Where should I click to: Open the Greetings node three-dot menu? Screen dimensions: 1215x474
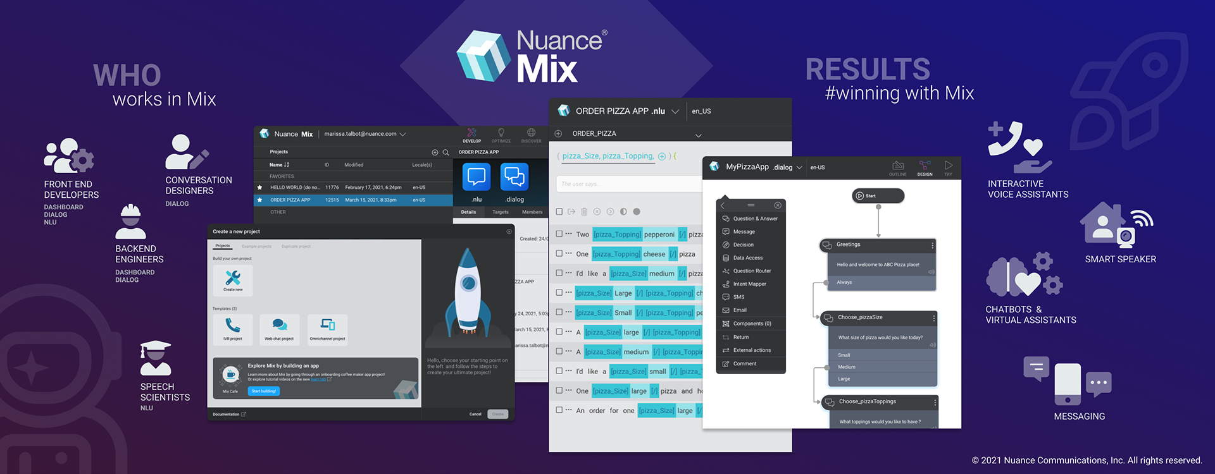pyautogui.click(x=932, y=245)
